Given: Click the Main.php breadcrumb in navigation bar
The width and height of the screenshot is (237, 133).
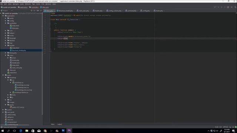Looking at the screenshot, I should (x=44, y=7).
